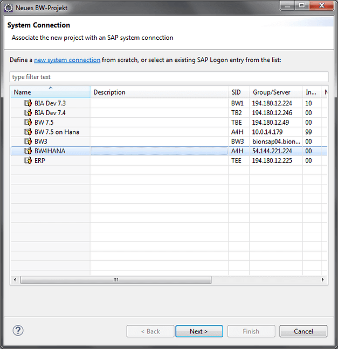338x349 pixels.
Task: Sort by the In... column header
Action: [x=312, y=92]
